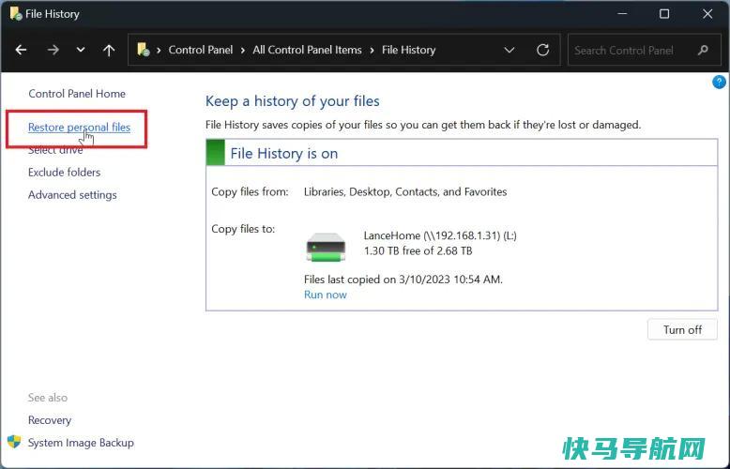Image resolution: width=730 pixels, height=469 pixels.
Task: Click the LanceHome network drive icon
Action: coord(326,247)
